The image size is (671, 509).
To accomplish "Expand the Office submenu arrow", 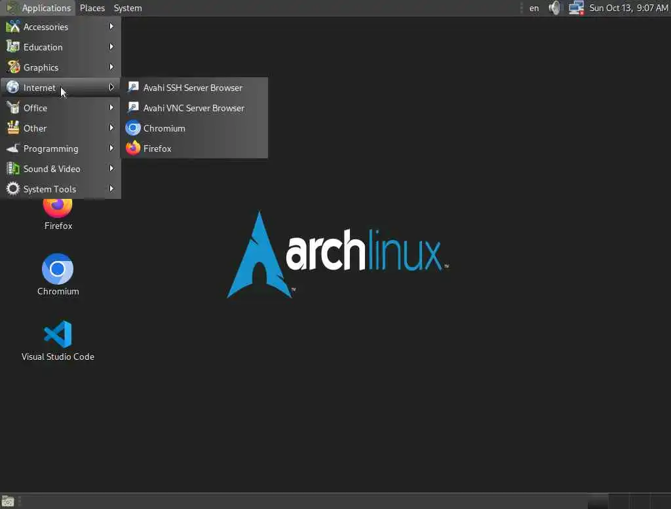I will tap(111, 108).
